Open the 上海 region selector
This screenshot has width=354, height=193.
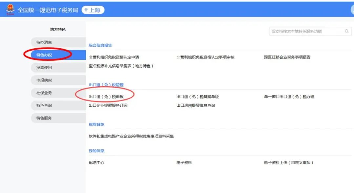[x=93, y=9]
